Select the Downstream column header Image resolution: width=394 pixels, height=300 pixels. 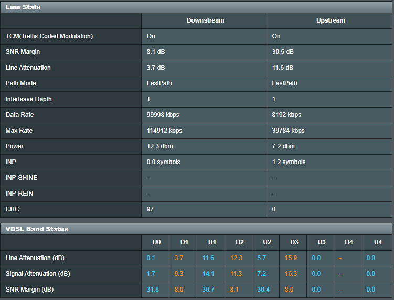click(x=205, y=20)
